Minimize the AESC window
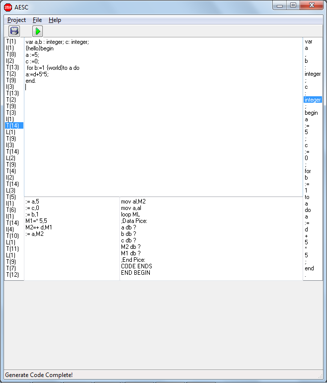 (280, 5)
